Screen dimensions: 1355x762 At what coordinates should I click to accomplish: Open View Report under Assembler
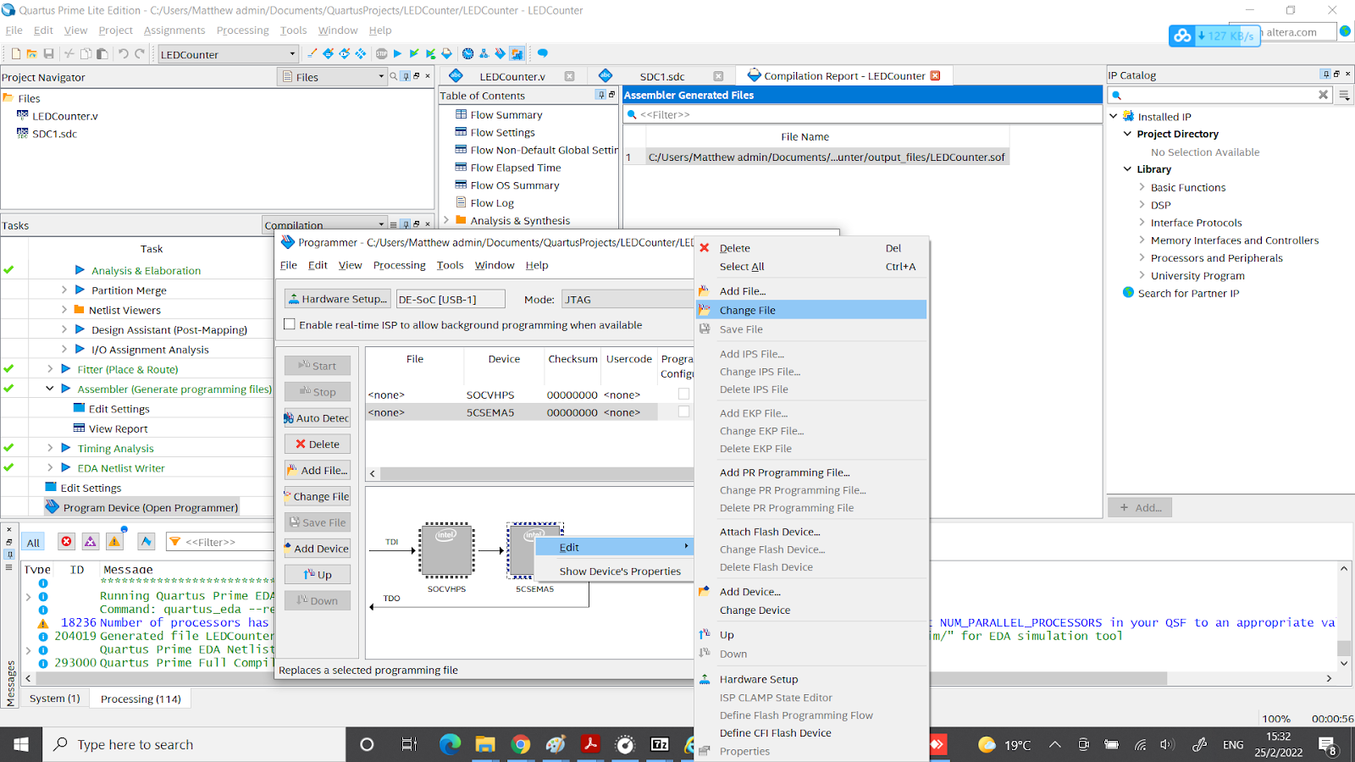[x=118, y=428]
